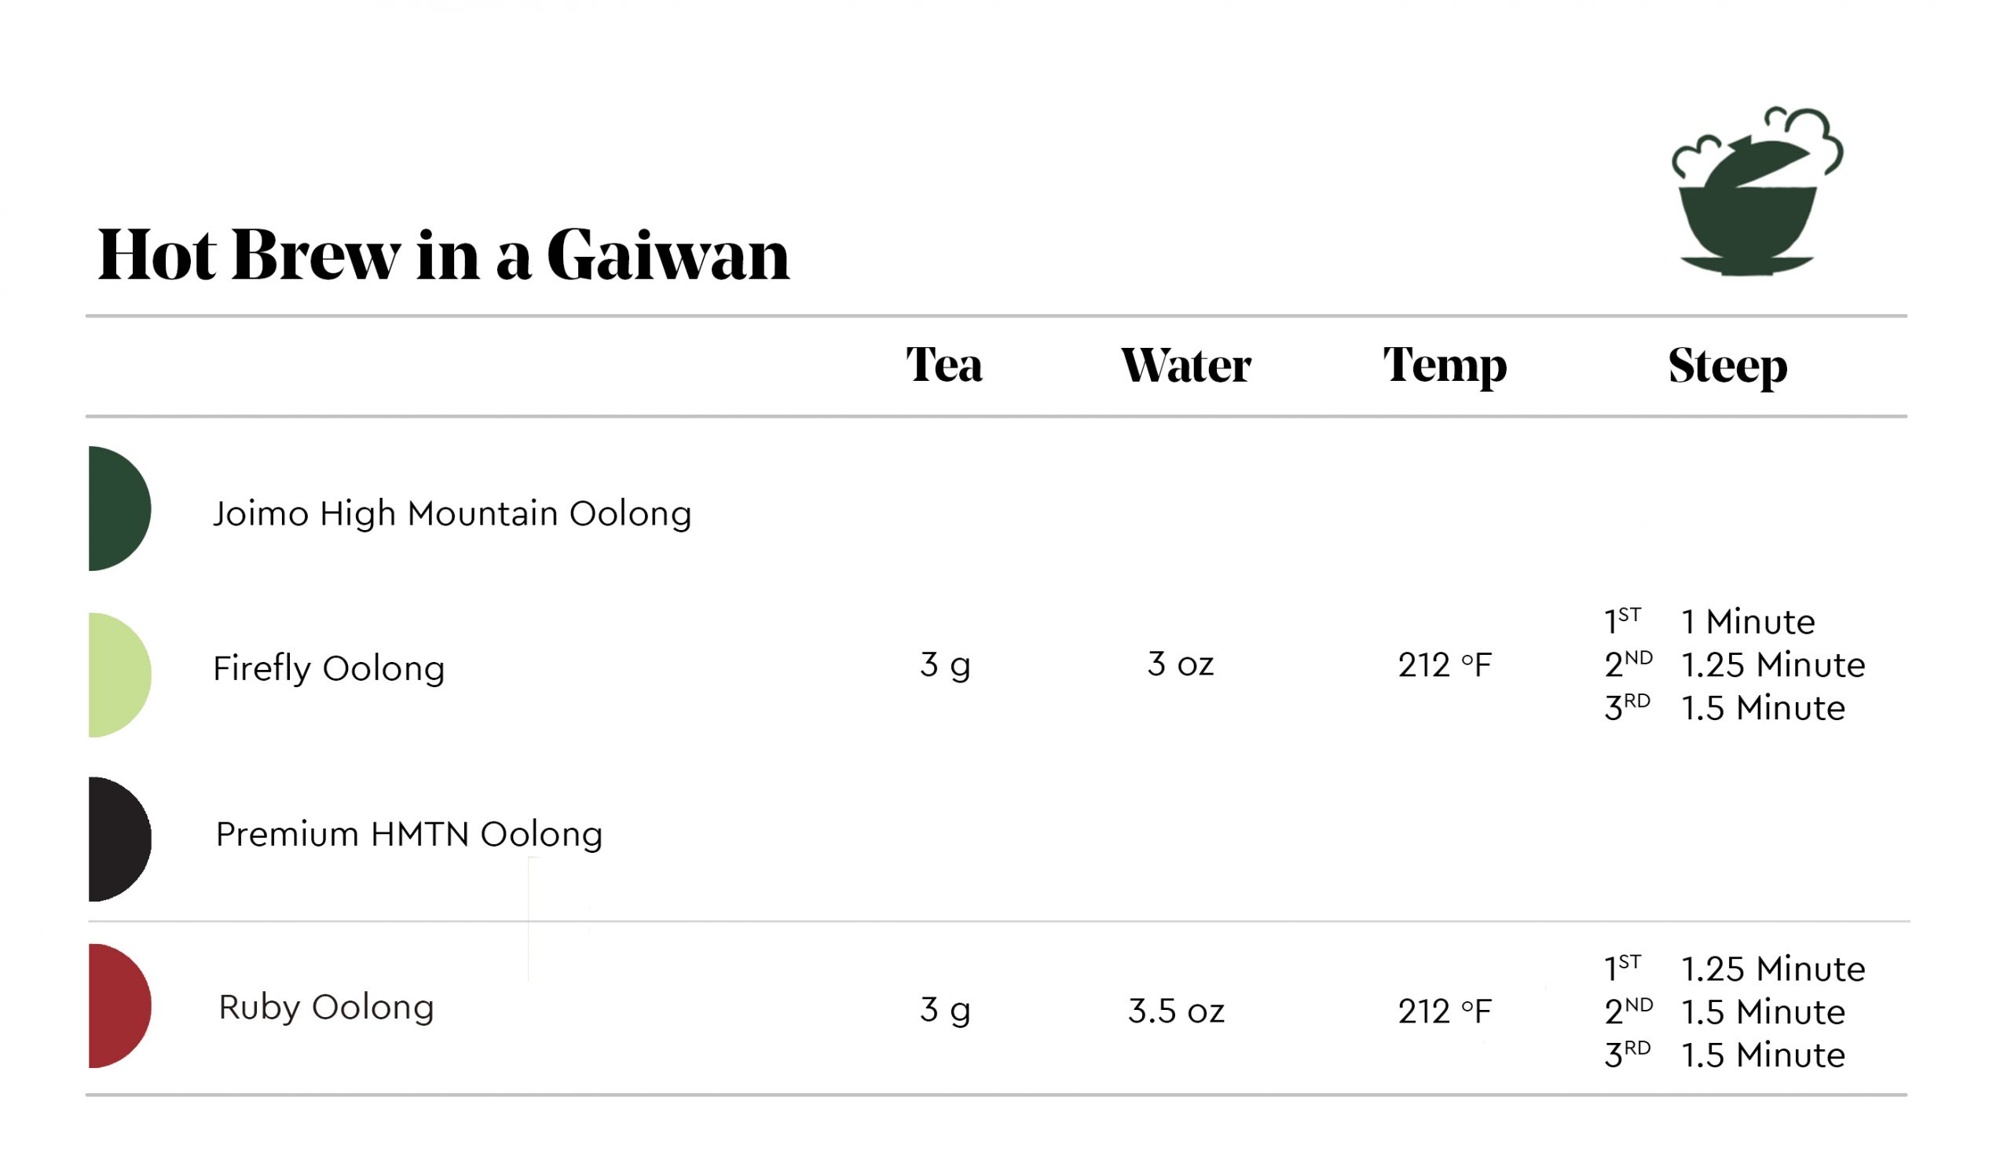Viewport: 2011px width, 1167px height.
Task: Click the 212 °F temperature in Ruby Oolong row
Action: pyautogui.click(x=1445, y=1012)
